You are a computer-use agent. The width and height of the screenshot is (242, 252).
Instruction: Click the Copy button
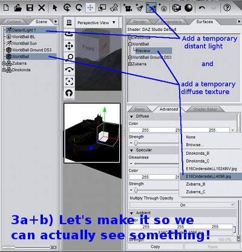pyautogui.click(x=155, y=247)
